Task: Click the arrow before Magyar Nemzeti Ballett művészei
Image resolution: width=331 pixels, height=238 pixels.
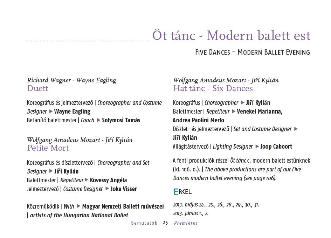Action: point(79,206)
